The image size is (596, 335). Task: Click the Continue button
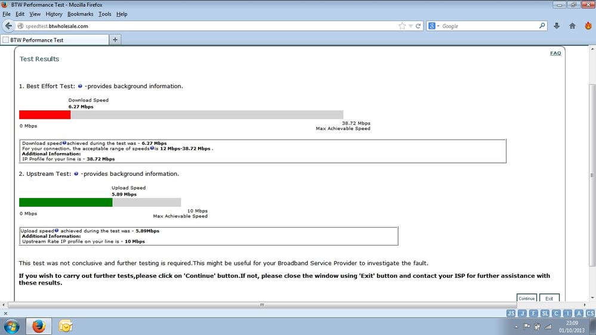[526, 298]
